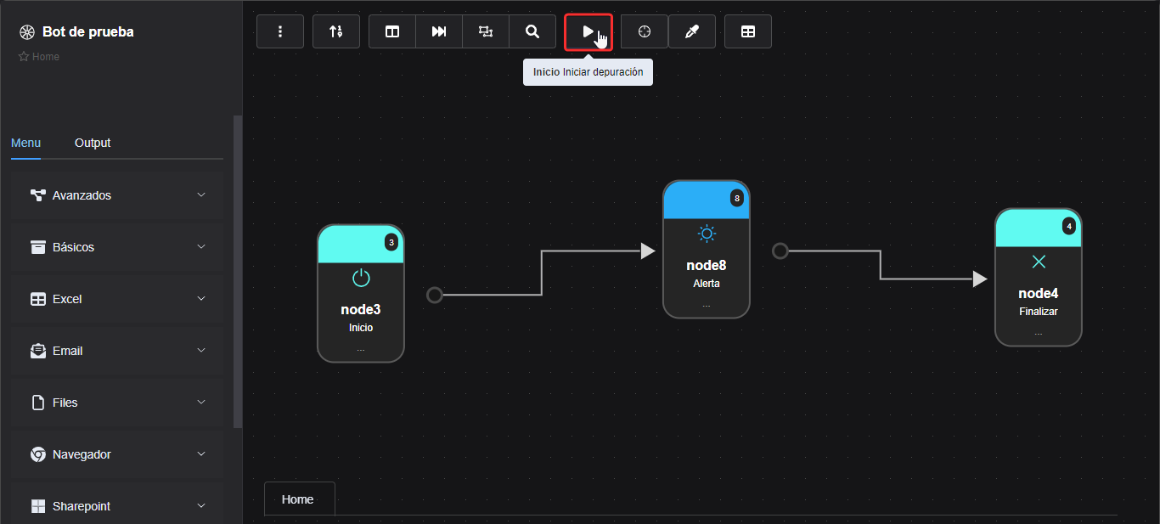The height and width of the screenshot is (524, 1160).
Task: Click the power icon on node3
Action: pyautogui.click(x=361, y=278)
